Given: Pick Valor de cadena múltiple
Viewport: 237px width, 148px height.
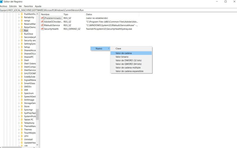Looking at the screenshot, I should click(131, 68).
